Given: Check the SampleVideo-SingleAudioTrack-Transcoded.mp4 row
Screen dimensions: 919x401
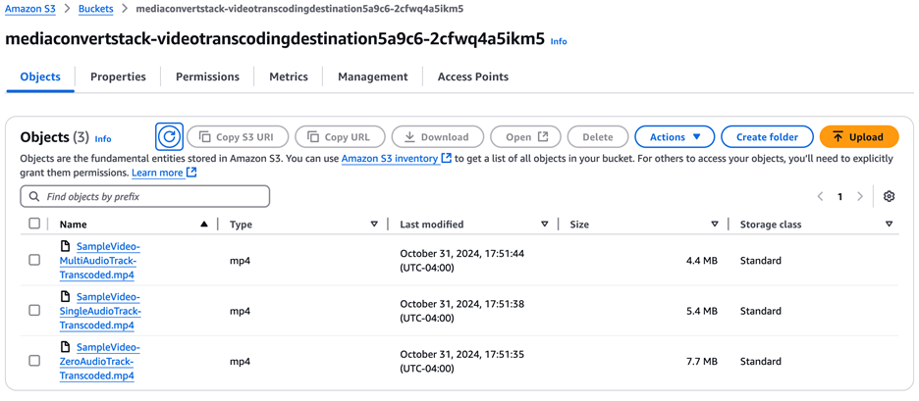Looking at the screenshot, I should 34,310.
